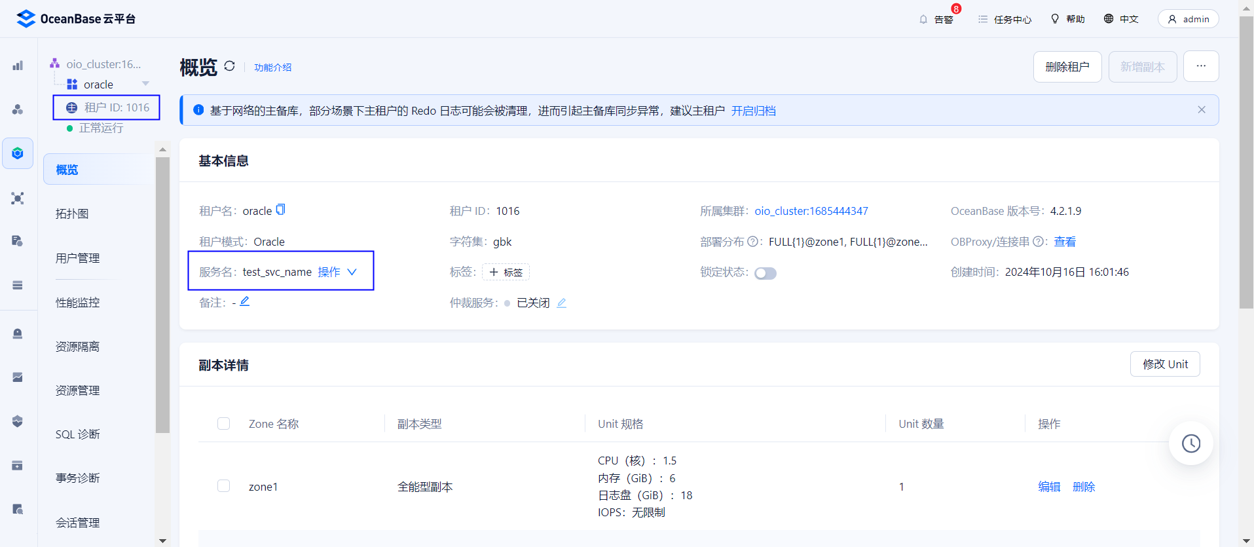Select all zones via header checkbox
The image size is (1254, 547).
pyautogui.click(x=224, y=423)
